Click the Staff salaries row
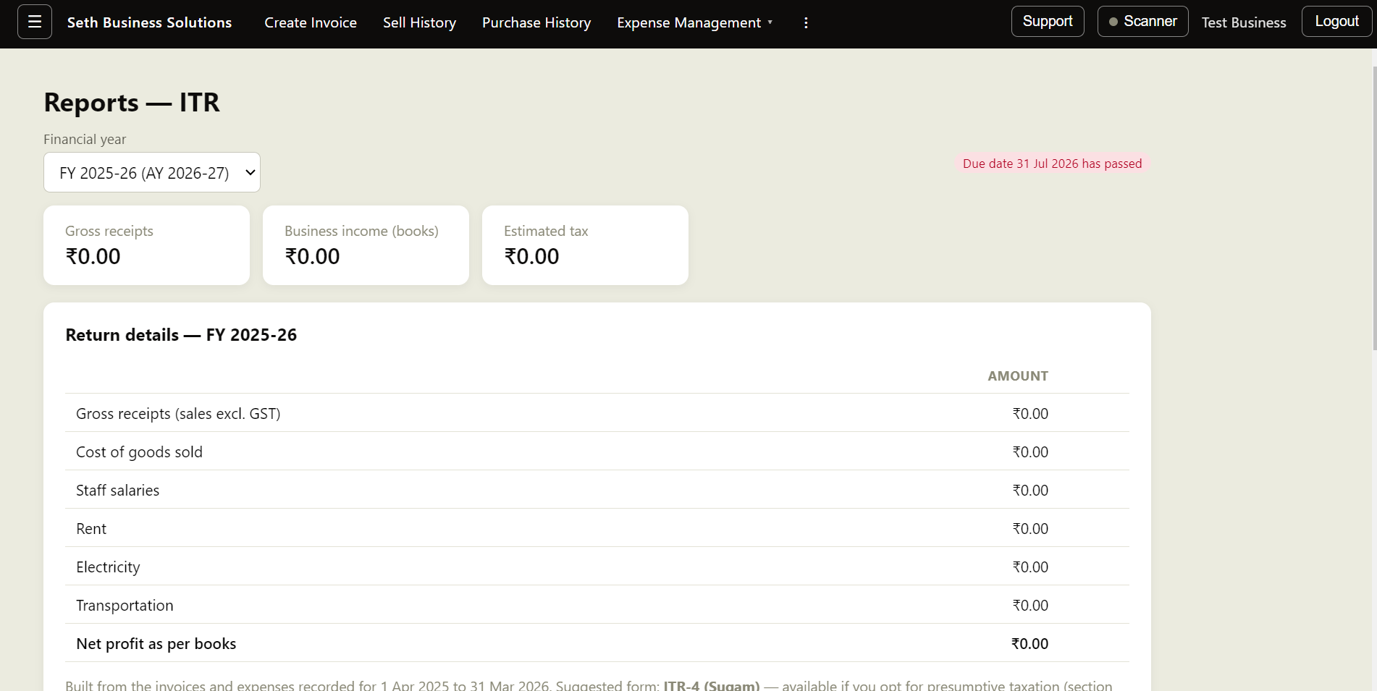The height and width of the screenshot is (691, 1377). tap(597, 490)
